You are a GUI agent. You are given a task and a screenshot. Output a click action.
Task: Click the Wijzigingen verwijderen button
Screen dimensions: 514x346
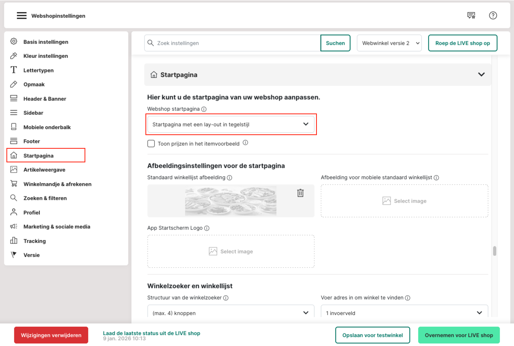click(51, 335)
